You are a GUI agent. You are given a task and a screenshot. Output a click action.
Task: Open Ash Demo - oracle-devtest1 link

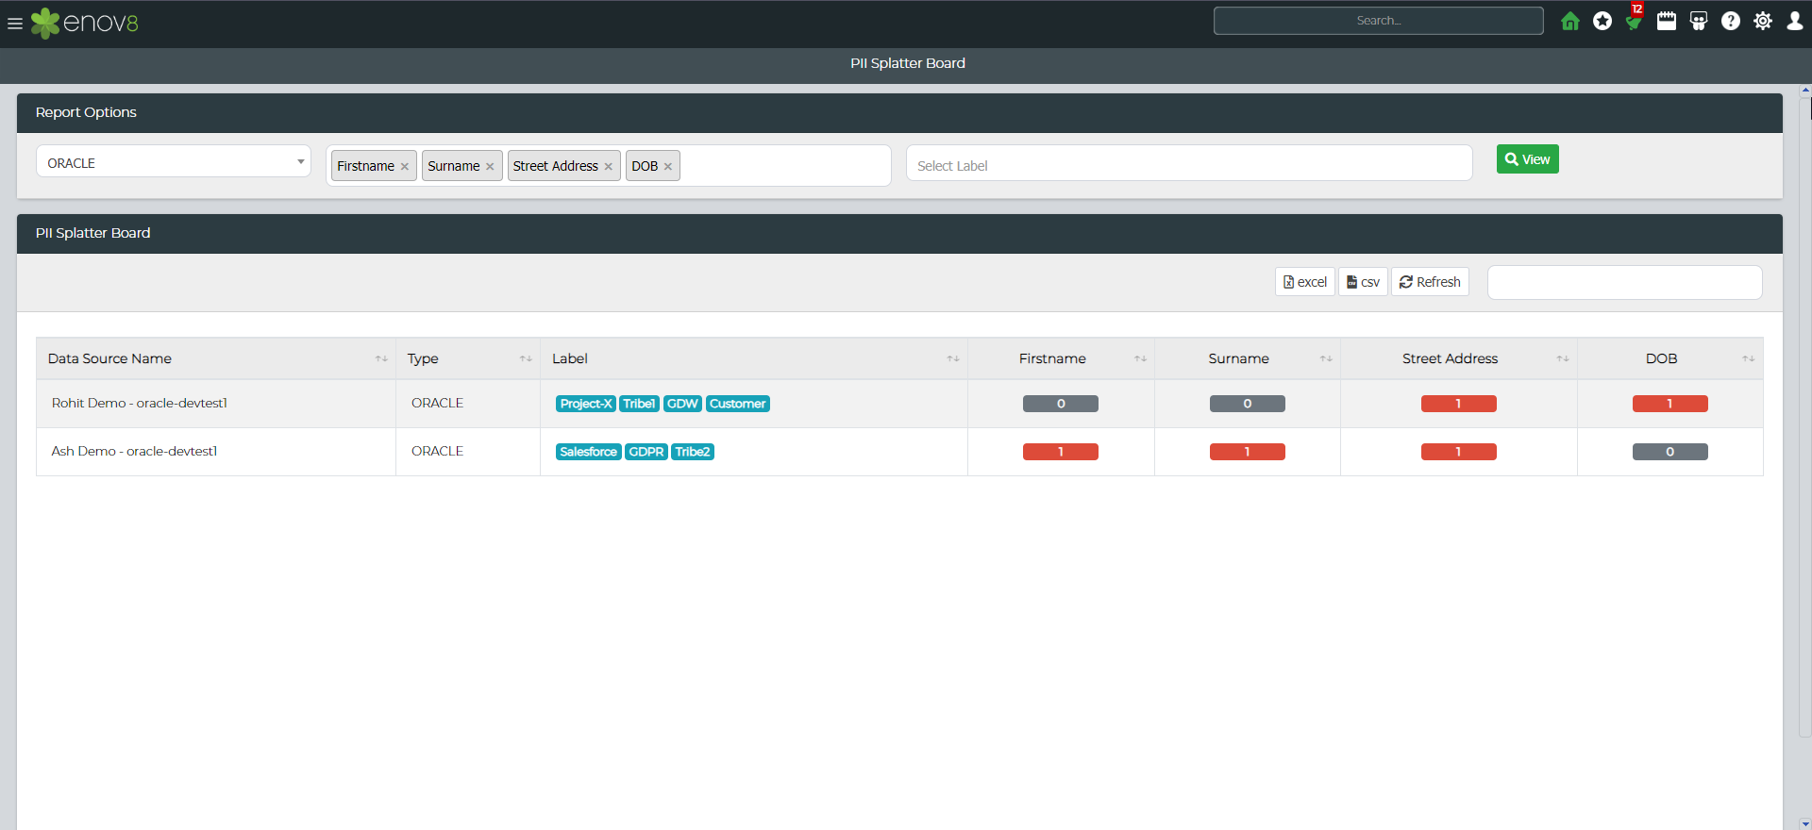134,451
